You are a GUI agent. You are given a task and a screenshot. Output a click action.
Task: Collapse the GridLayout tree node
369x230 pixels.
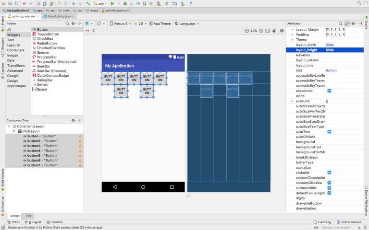click(x=14, y=131)
